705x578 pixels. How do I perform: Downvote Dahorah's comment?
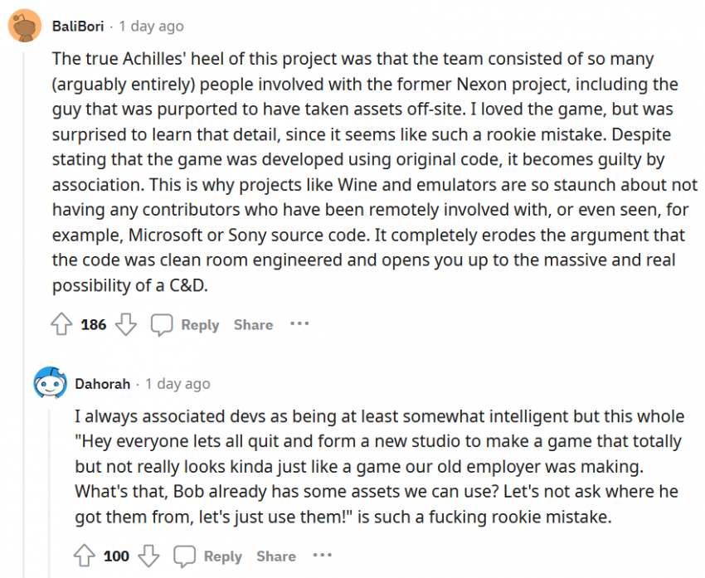[x=148, y=556]
